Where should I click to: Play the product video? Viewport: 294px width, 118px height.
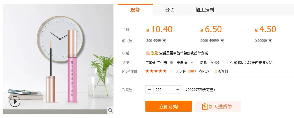click(15, 102)
